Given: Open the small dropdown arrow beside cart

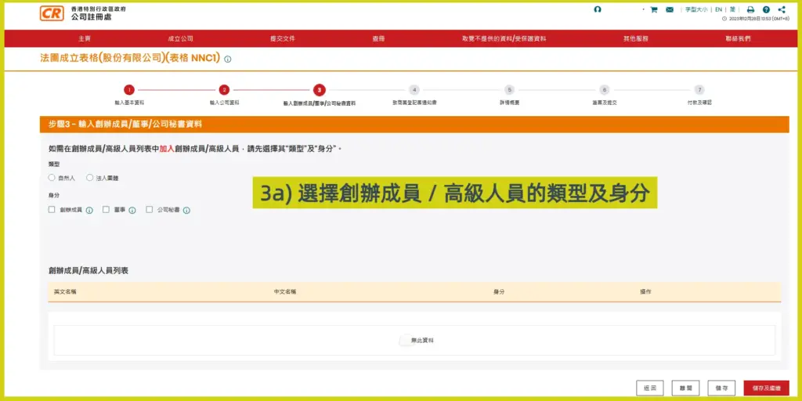Looking at the screenshot, I should pos(643,9).
